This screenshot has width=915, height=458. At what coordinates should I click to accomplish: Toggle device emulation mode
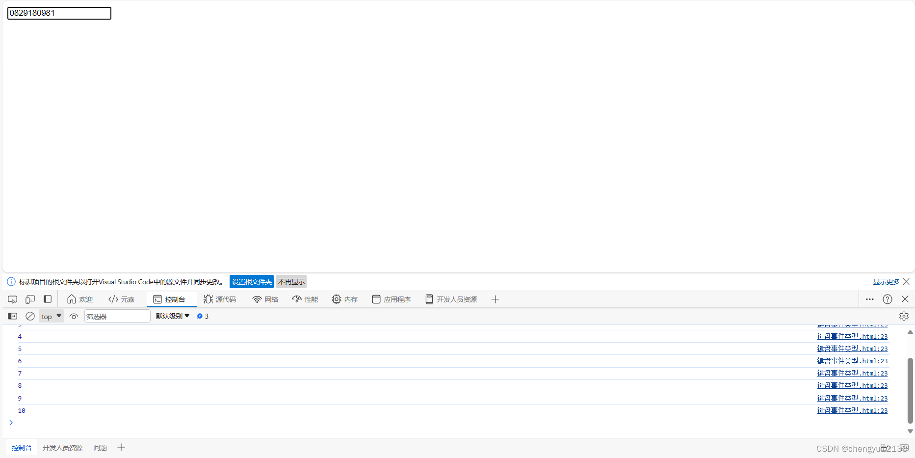30,299
